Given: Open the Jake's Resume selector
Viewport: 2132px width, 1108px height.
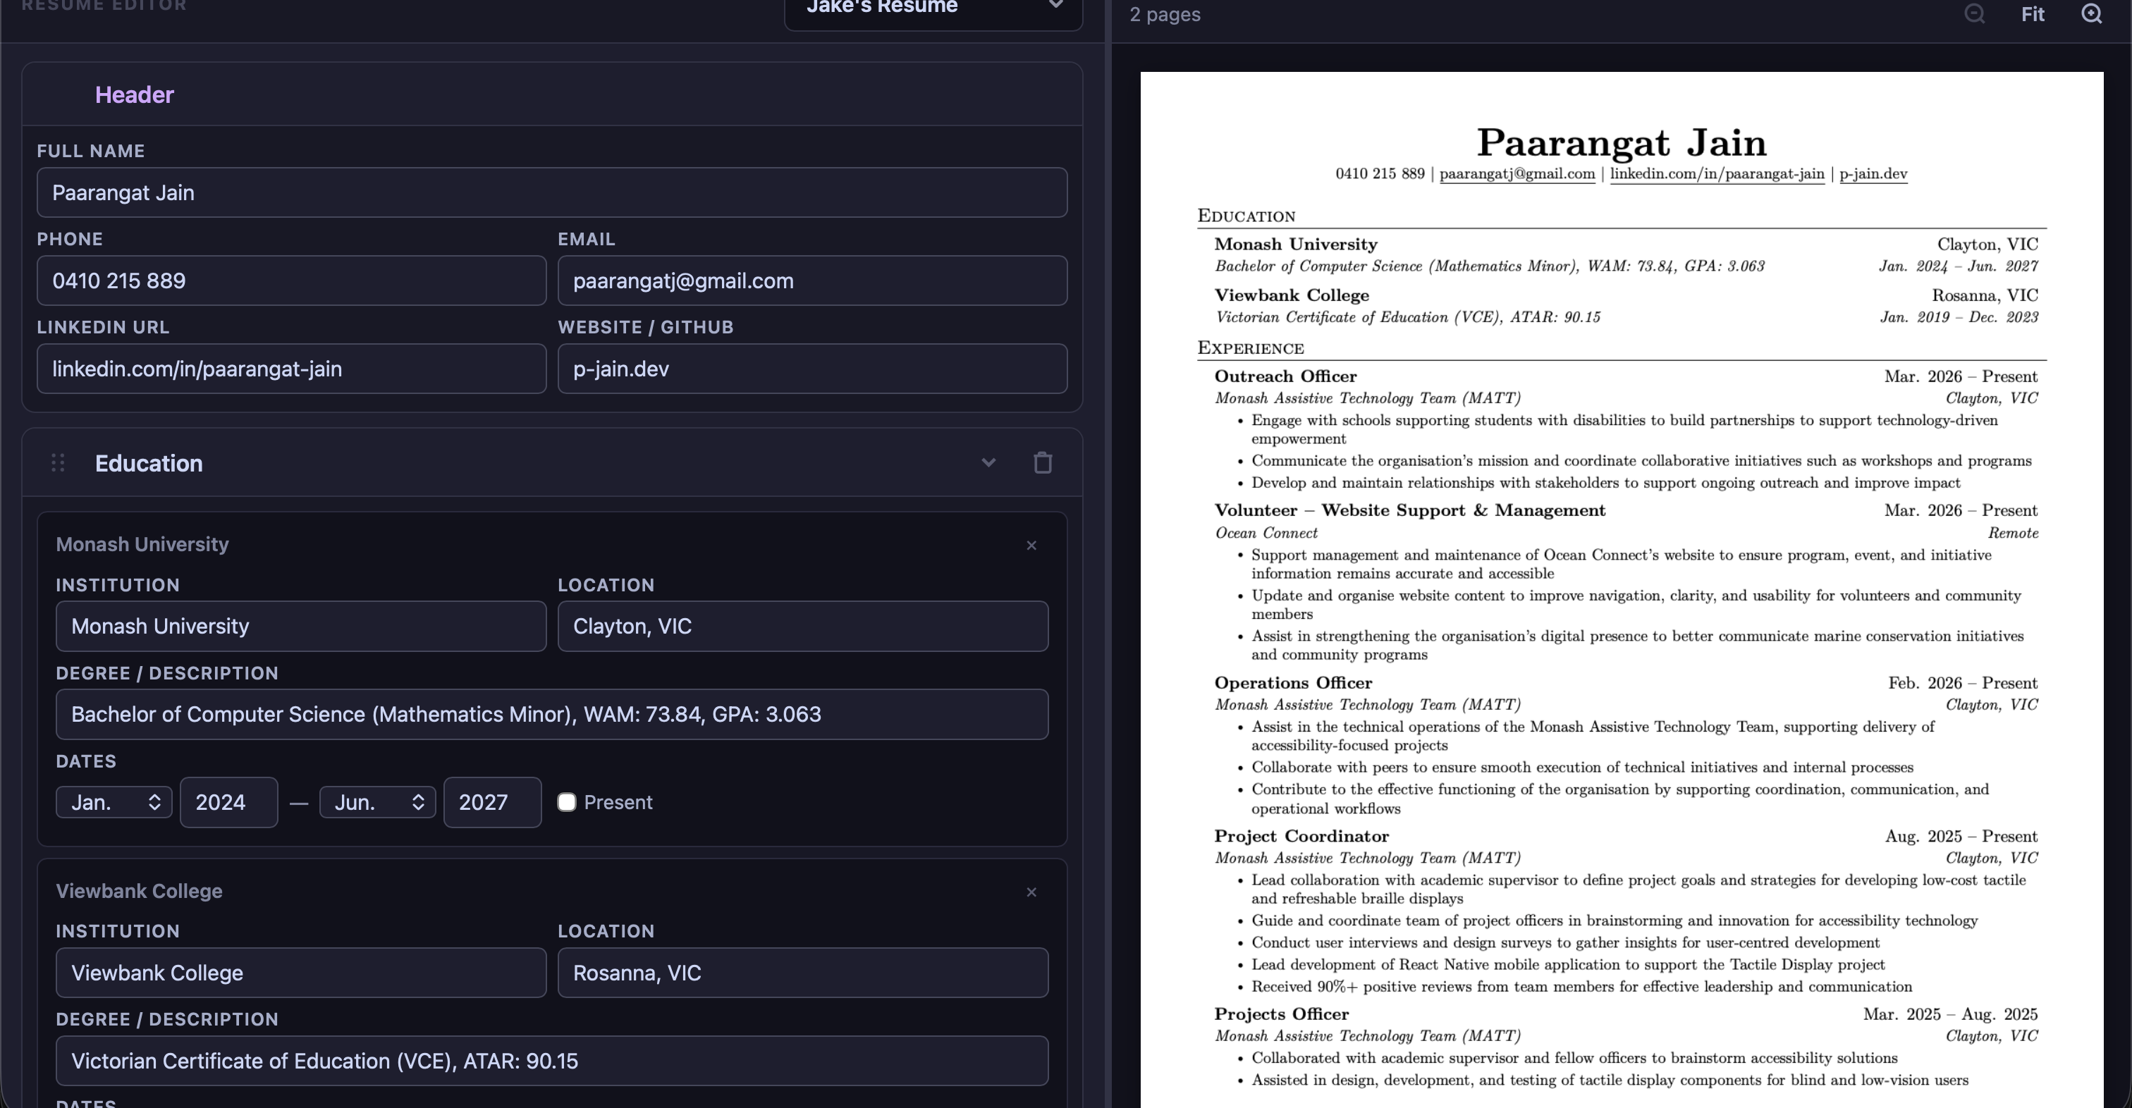Looking at the screenshot, I should [x=932, y=6].
